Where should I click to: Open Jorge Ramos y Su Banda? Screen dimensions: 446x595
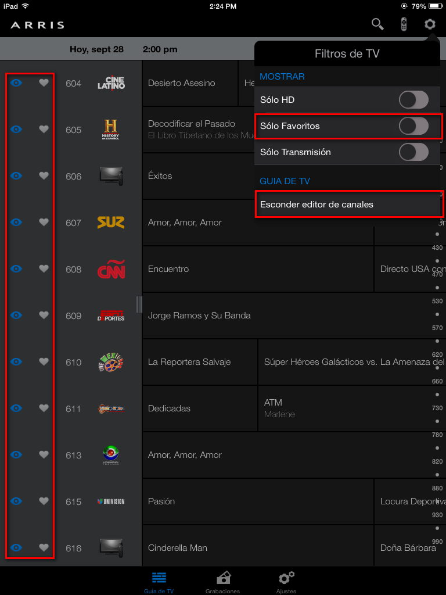click(294, 316)
